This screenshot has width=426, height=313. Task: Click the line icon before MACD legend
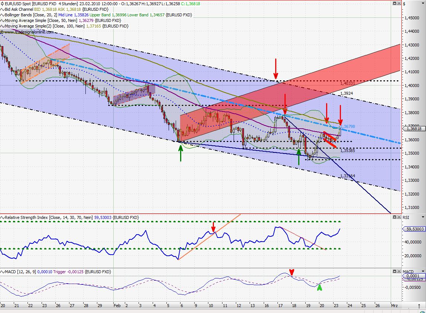click(x=2, y=272)
